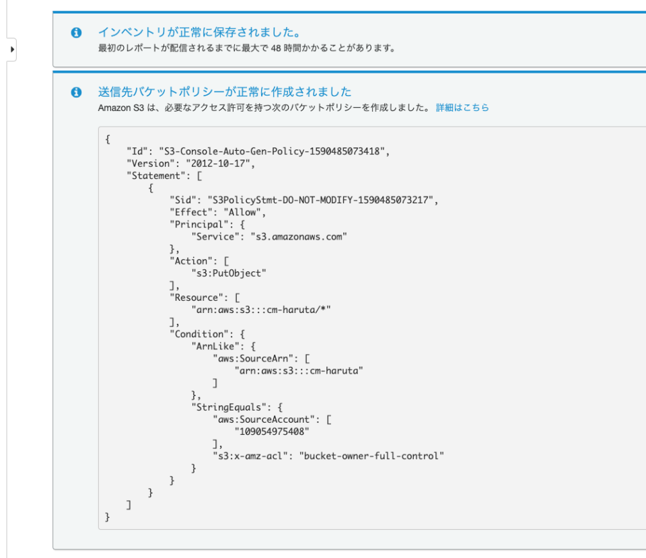646x558 pixels.
Task: Click the "Principal": { line
Action: [x=207, y=224]
